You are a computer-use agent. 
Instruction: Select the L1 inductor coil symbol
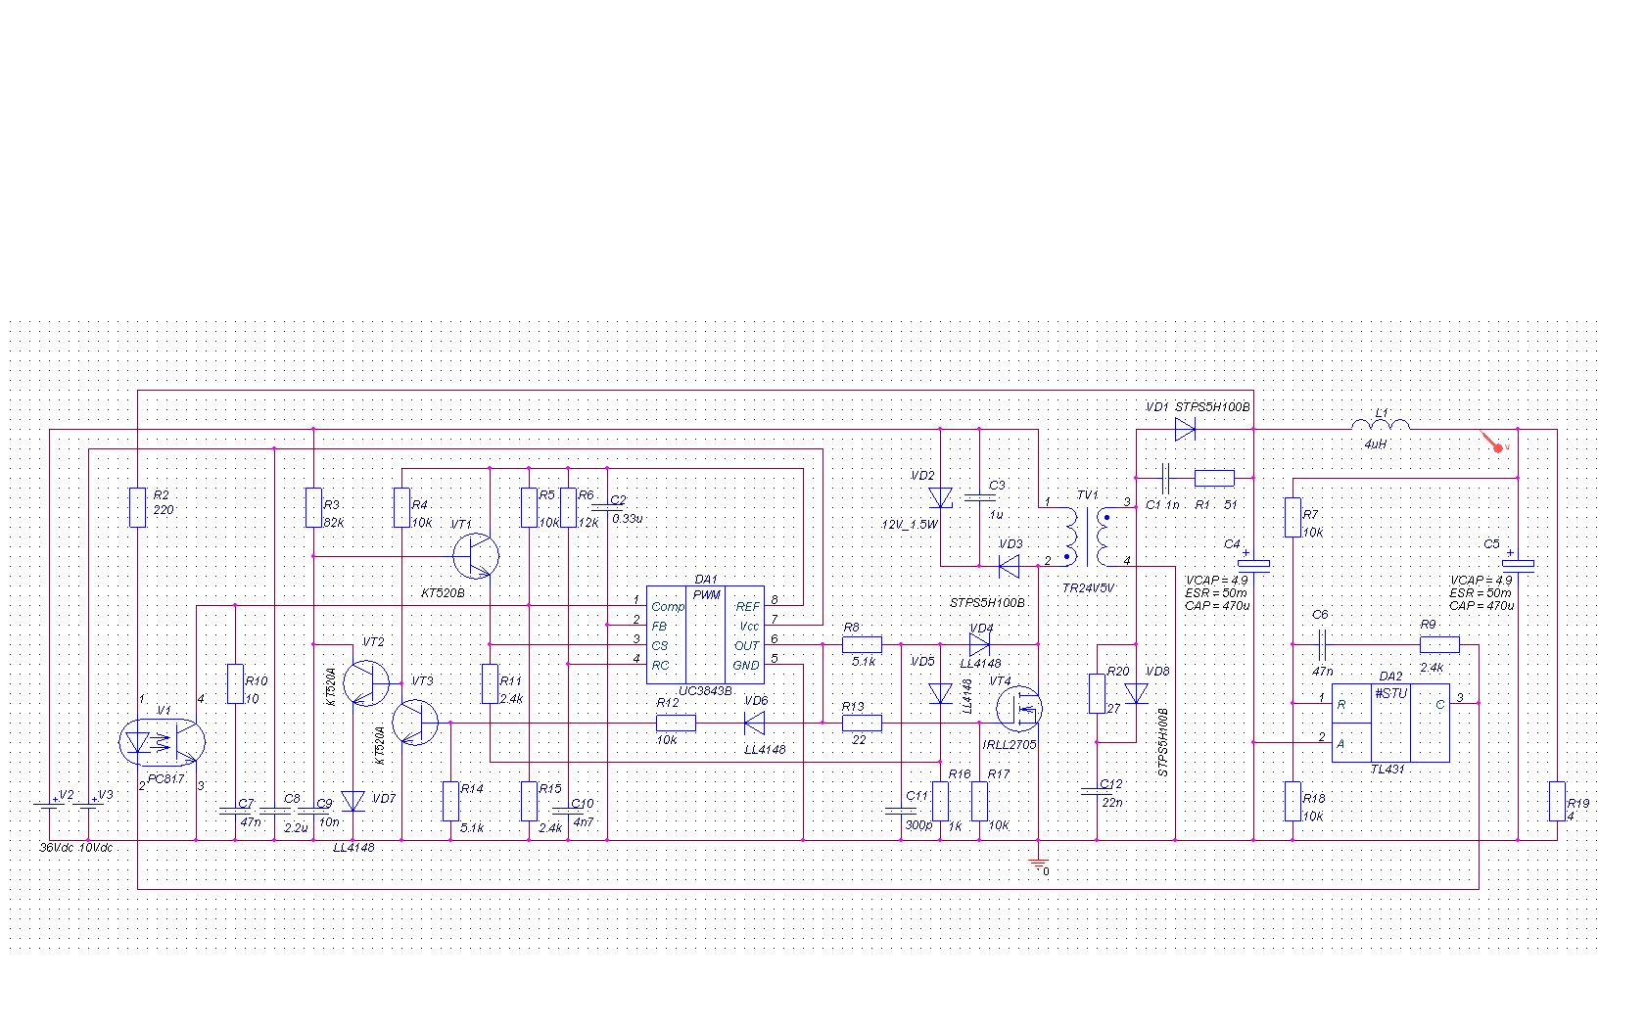(x=1381, y=424)
